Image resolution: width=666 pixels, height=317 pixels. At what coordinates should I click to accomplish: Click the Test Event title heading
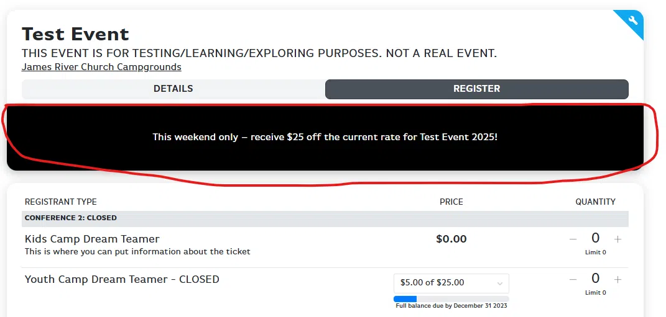[x=76, y=34]
